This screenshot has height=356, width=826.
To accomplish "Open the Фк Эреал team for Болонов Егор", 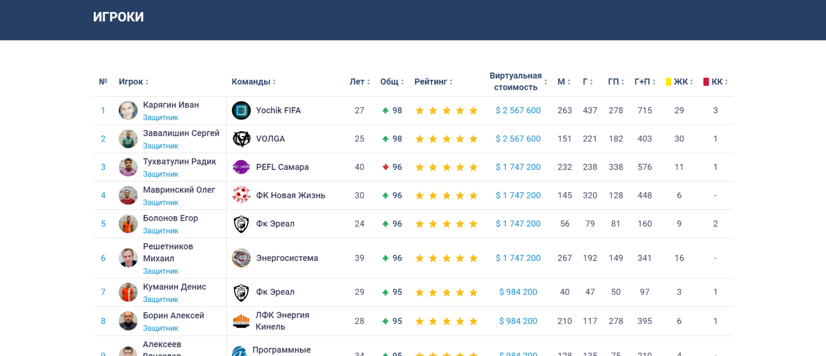I will 275,224.
